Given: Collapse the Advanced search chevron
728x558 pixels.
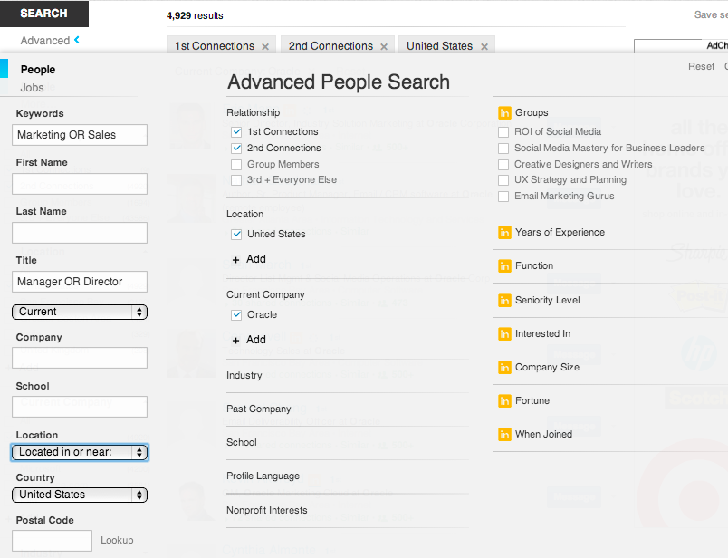Looking at the screenshot, I should pos(77,40).
